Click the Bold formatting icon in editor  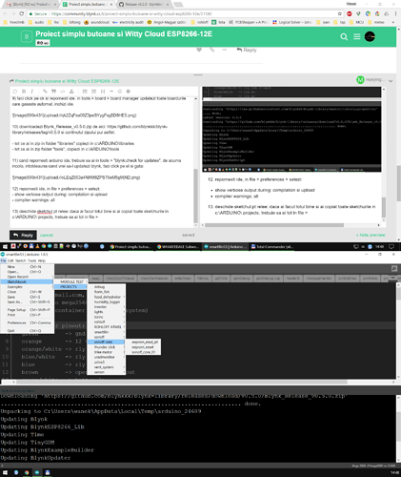[24, 92]
